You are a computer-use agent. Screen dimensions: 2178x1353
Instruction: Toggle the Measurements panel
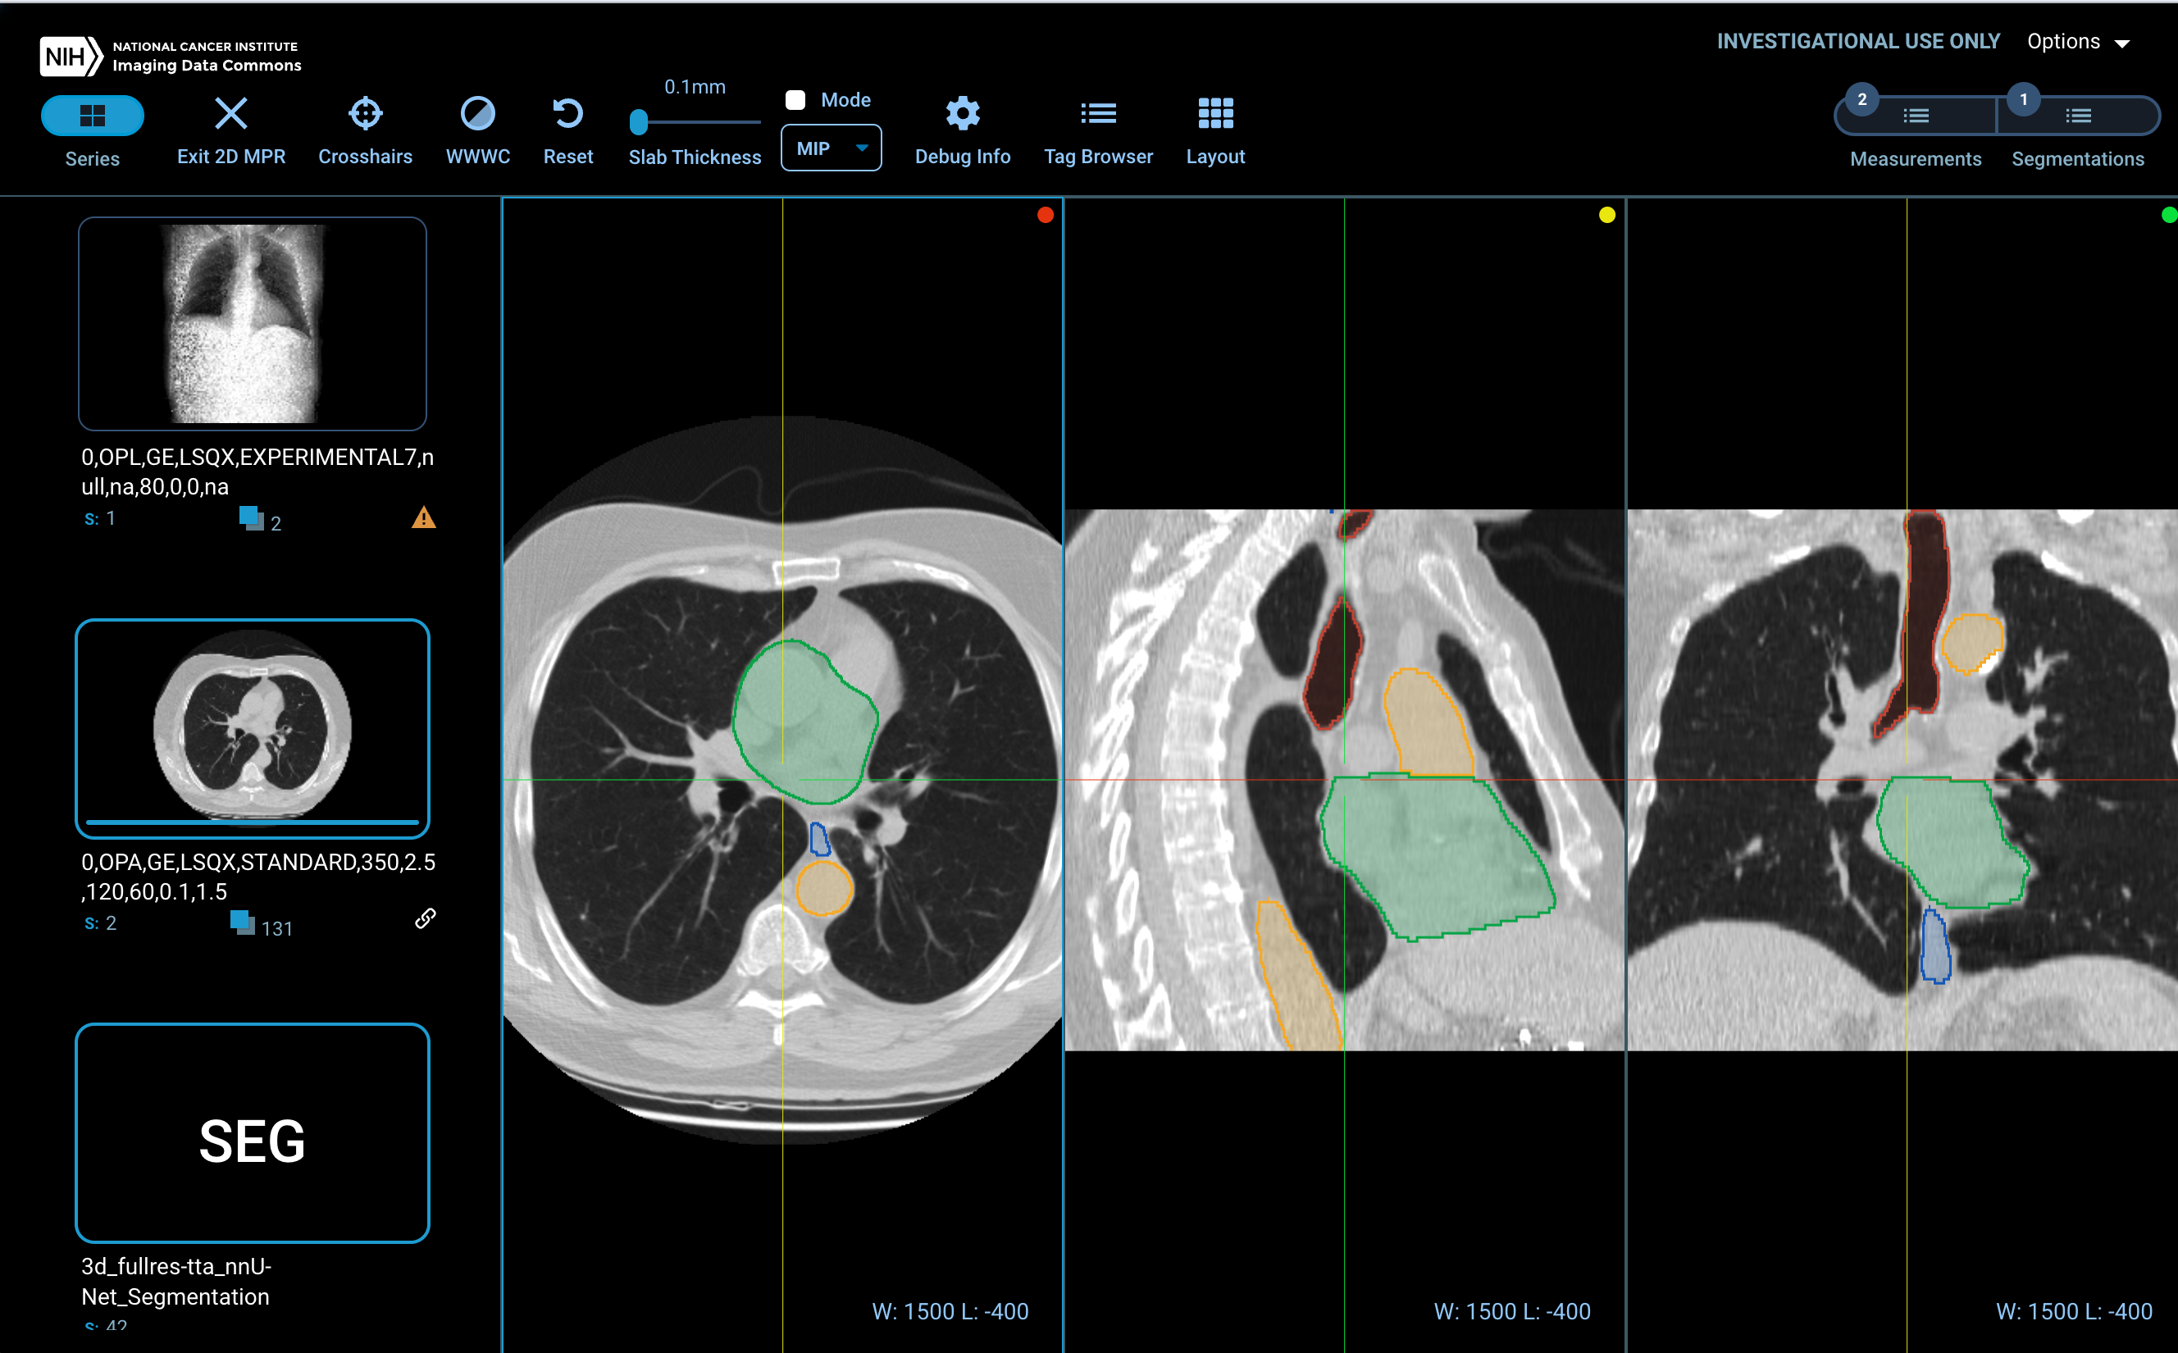[1915, 116]
